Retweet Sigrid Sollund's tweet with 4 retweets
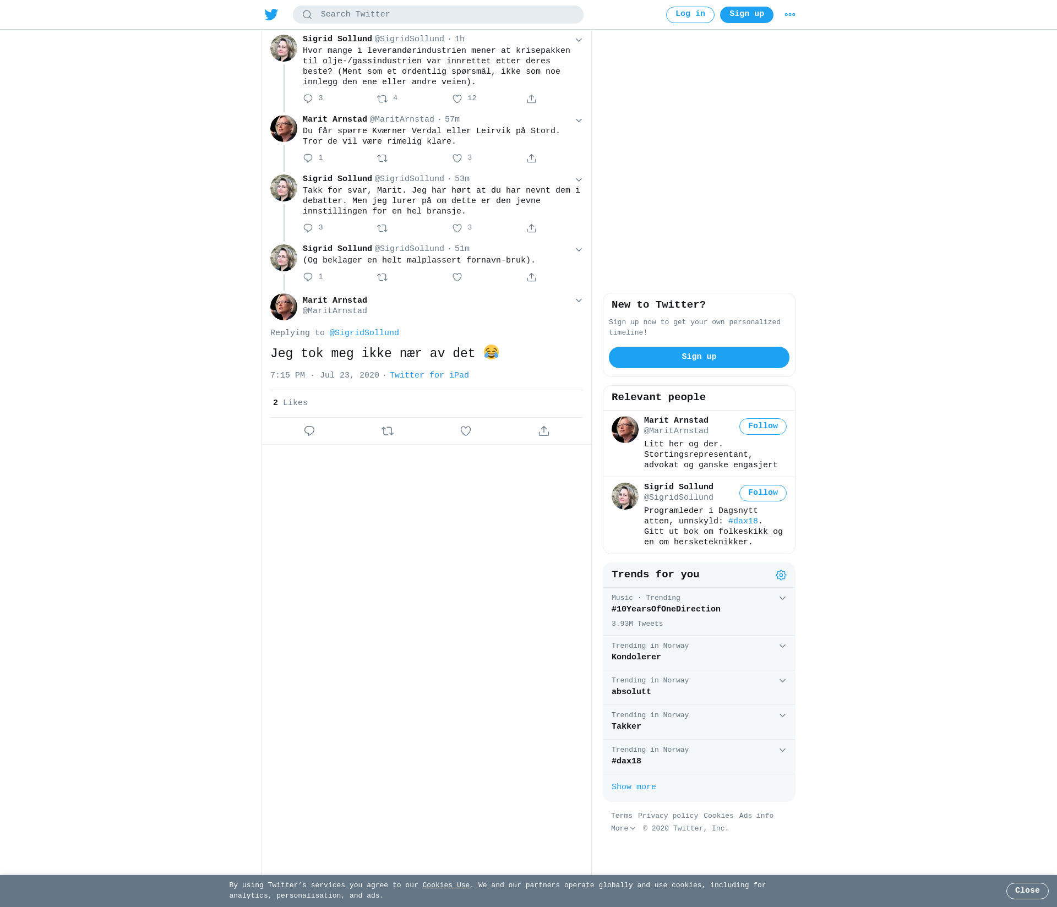The height and width of the screenshot is (907, 1057). 383,99
